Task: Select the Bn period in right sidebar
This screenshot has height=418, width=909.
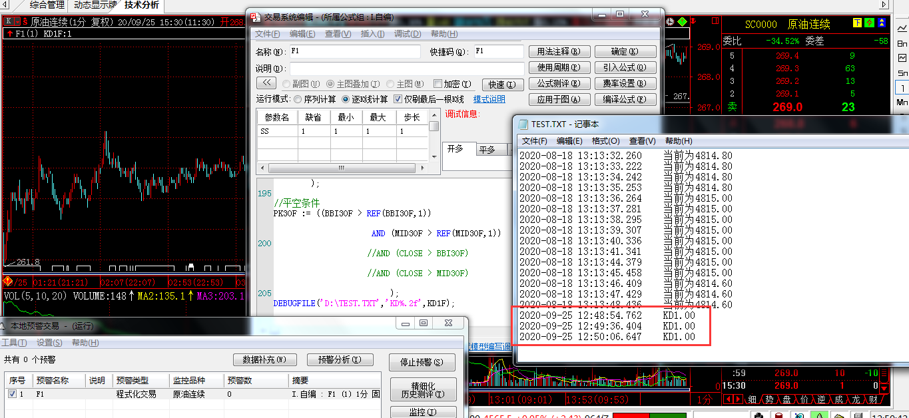Action: tap(902, 43)
